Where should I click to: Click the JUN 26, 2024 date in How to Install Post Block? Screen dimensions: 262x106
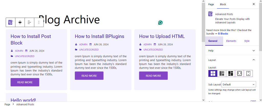click(x=37, y=51)
